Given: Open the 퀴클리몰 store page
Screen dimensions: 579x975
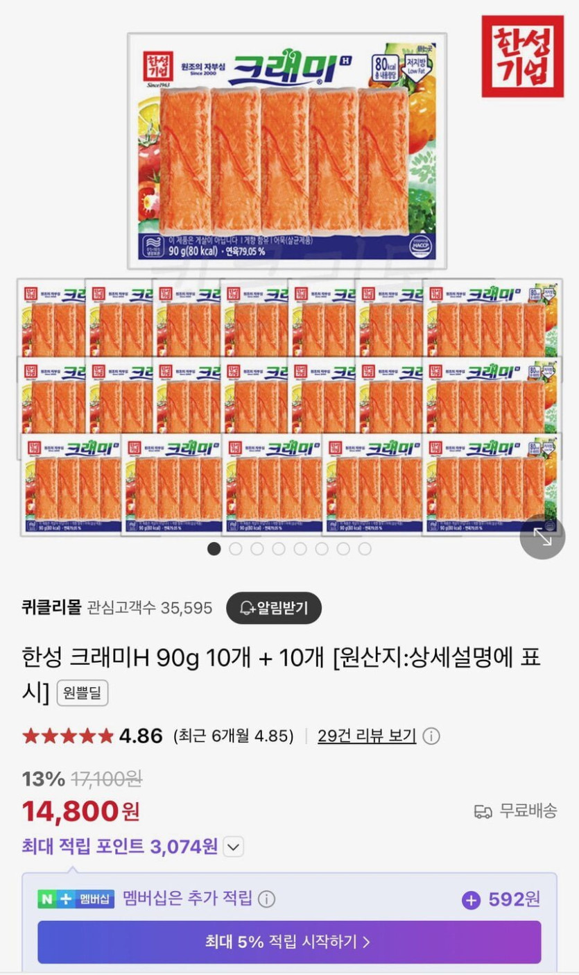Looking at the screenshot, I should [51, 608].
